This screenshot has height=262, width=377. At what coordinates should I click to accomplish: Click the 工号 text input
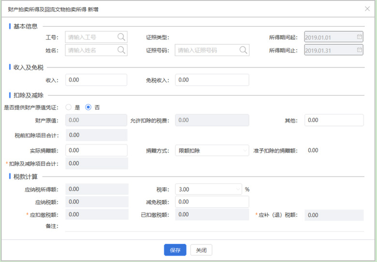click(91, 37)
